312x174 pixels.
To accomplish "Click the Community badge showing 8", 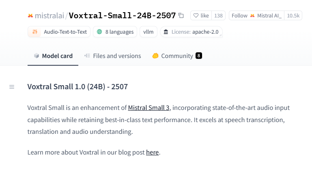I will pos(198,56).
